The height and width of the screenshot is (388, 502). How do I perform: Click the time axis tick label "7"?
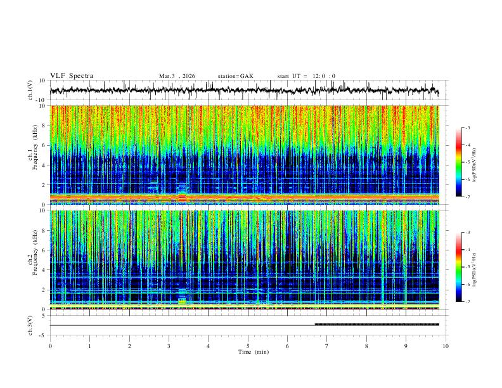click(327, 346)
